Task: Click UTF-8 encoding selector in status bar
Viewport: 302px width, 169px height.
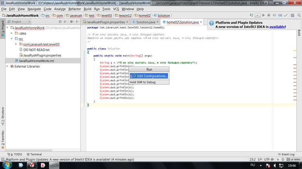Action: point(269,159)
